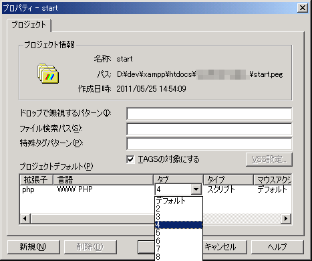Click the 特殊タグパターン input field
Viewport: 312px width, 261px height.
tap(209, 143)
